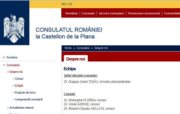Open Promovare economică menu
This screenshot has height=114, width=180.
[x=144, y=13]
